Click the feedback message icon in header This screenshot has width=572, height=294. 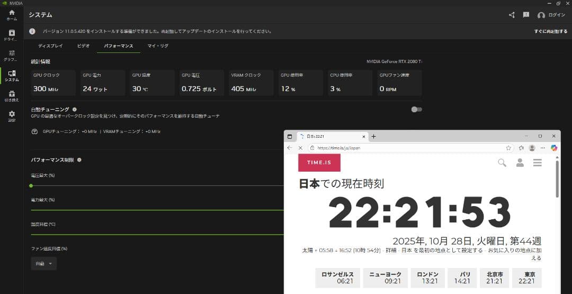[526, 15]
